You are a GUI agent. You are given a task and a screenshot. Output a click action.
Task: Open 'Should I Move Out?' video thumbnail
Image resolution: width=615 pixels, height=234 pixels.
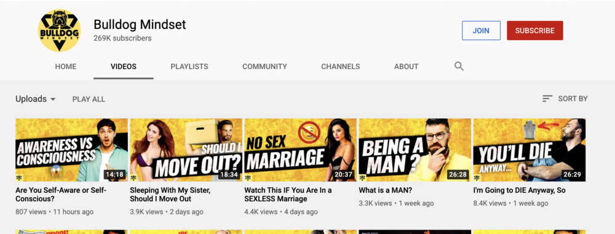186,150
